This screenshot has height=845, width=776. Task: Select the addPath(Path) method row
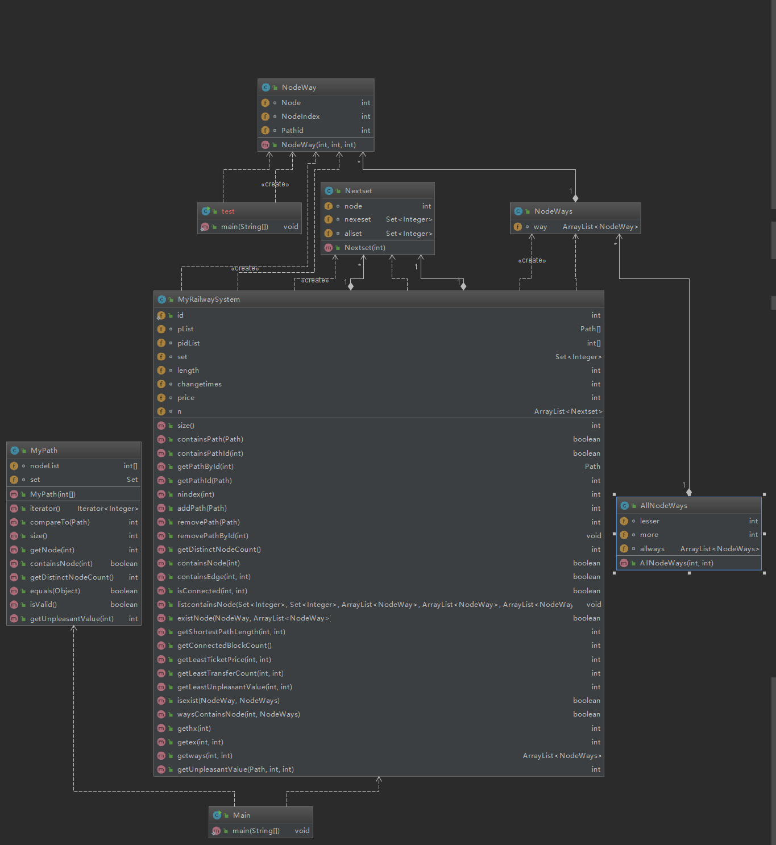[x=202, y=508]
